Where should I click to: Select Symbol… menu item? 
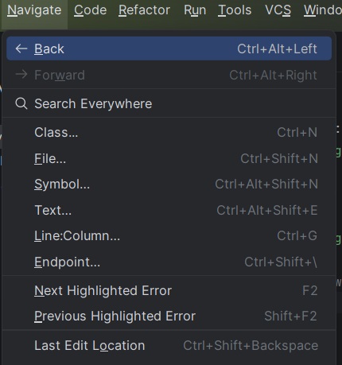169,184
